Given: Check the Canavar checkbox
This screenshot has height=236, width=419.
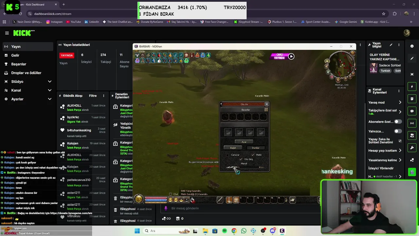Looking at the screenshot, I should [228, 155].
